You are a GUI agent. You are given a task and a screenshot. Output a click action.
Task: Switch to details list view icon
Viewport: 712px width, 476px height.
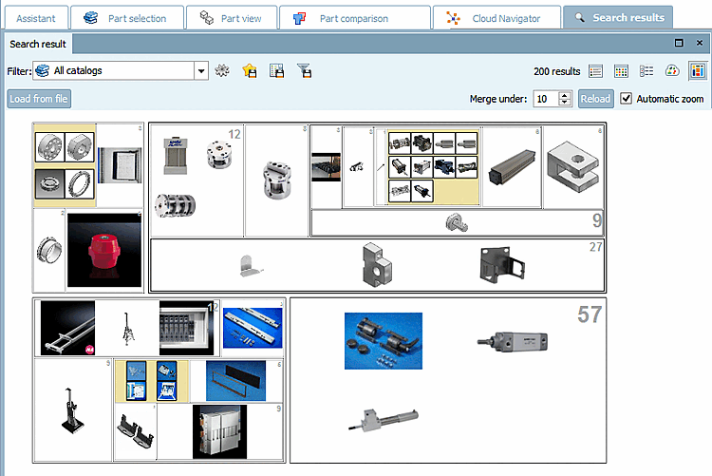point(646,71)
